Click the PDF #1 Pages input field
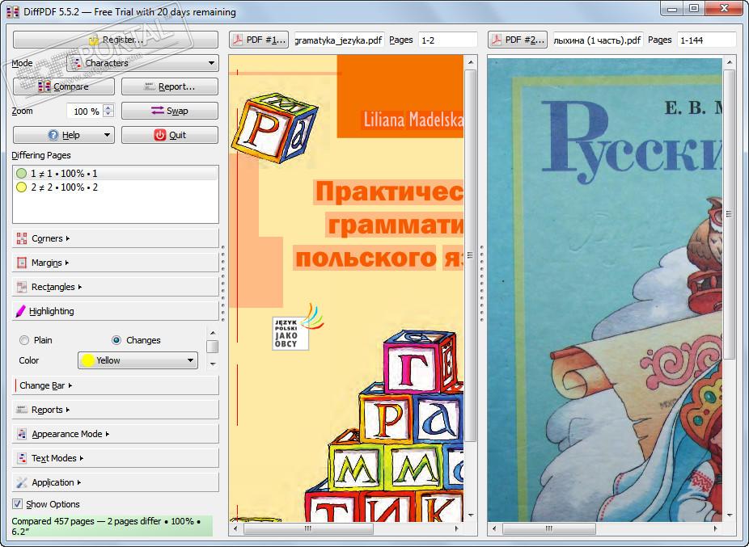Viewport: 749px width, 547px height. pyautogui.click(x=446, y=40)
